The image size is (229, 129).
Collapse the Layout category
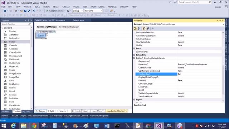click(x=135, y=100)
